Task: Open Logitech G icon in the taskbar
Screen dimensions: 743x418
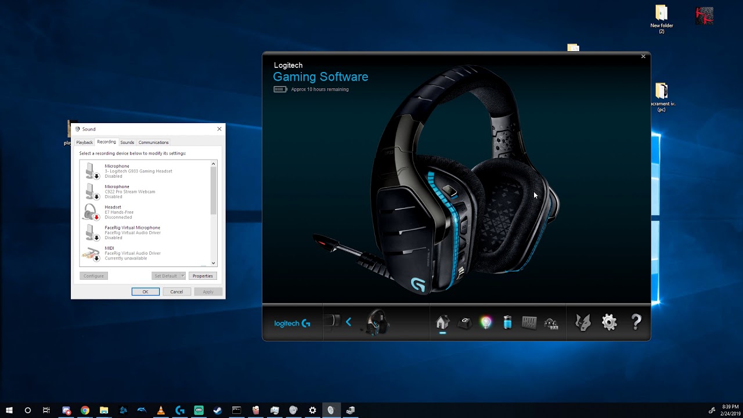Action: pos(180,410)
